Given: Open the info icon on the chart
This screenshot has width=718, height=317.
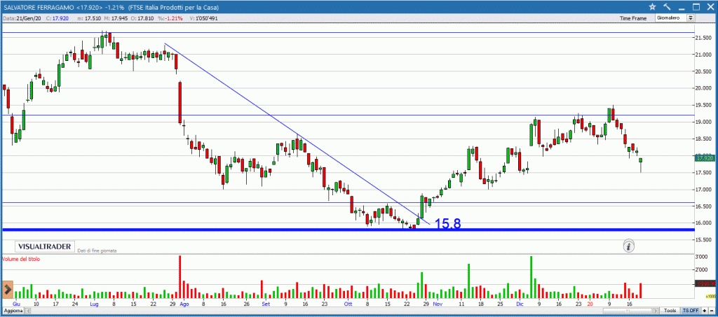Looking at the screenshot, I should coord(629,246).
